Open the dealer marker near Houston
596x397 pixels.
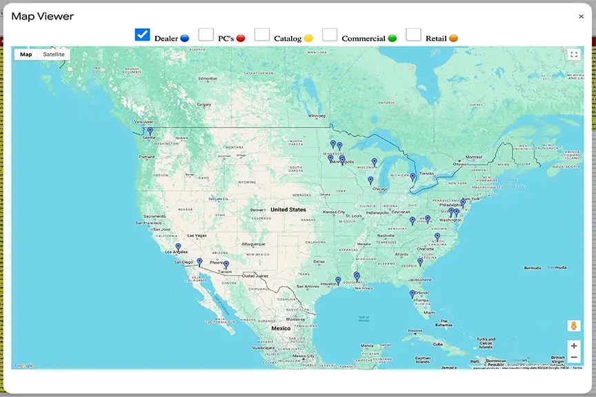coord(338,281)
